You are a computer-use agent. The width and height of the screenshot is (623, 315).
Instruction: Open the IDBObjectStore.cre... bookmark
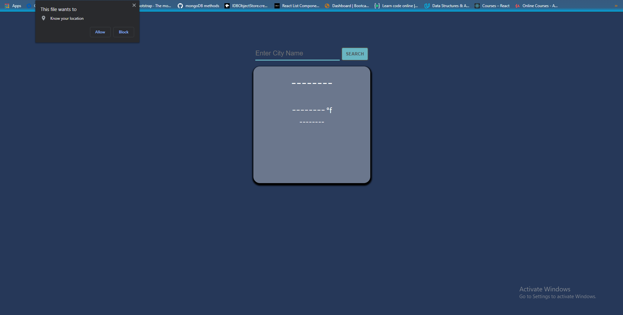pos(246,6)
